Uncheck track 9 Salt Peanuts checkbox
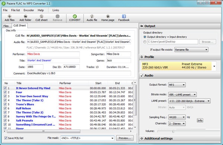The image size is (223, 145). [x=5, y=121]
